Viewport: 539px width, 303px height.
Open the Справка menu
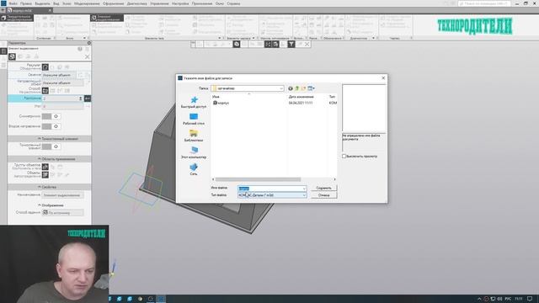click(233, 3)
